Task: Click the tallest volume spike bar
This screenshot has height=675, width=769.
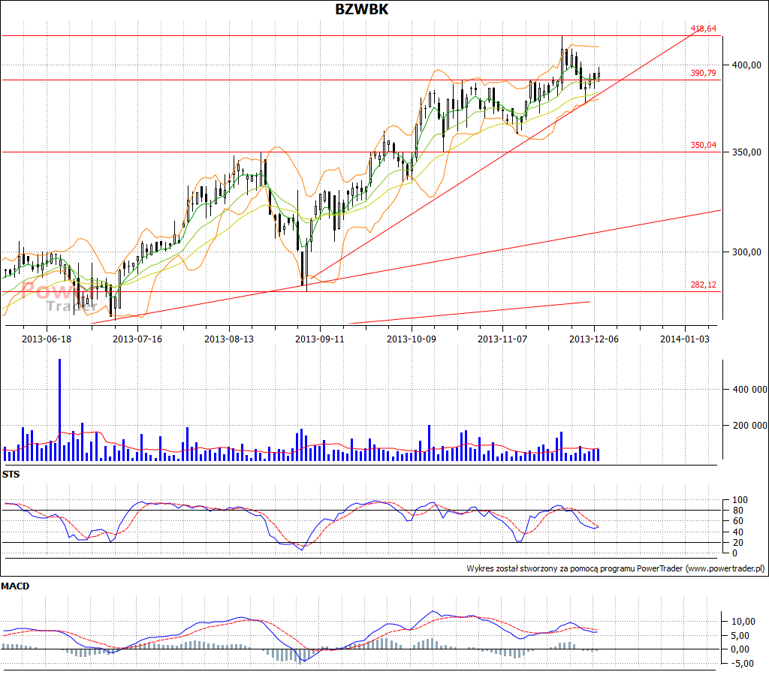Action: pos(60,410)
